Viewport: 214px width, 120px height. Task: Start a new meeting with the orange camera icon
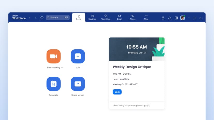click(x=54, y=56)
